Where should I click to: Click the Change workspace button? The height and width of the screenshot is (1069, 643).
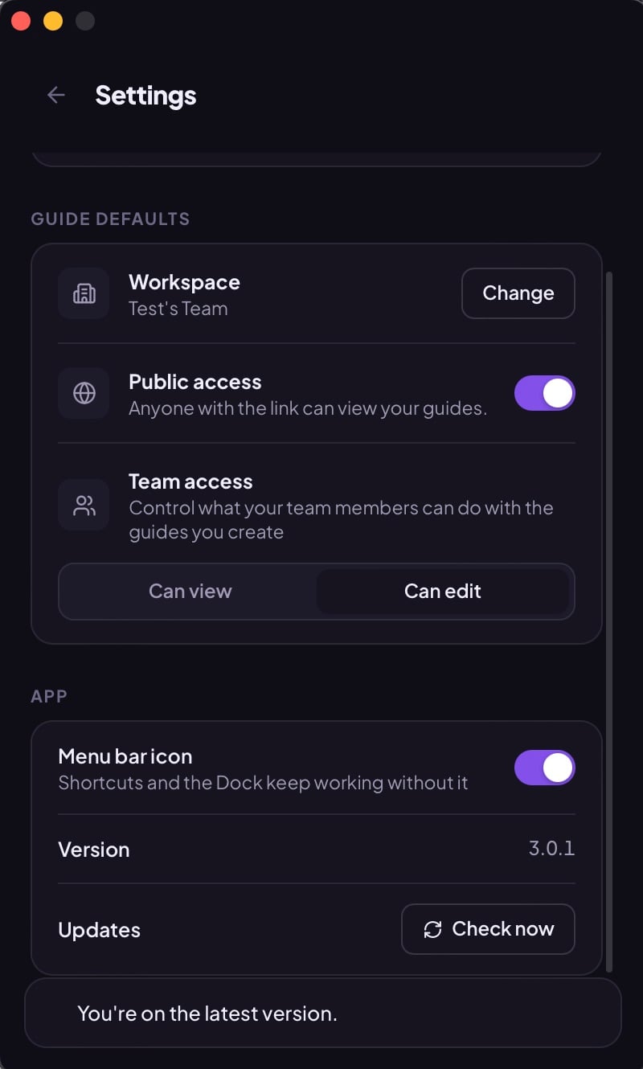pyautogui.click(x=518, y=293)
